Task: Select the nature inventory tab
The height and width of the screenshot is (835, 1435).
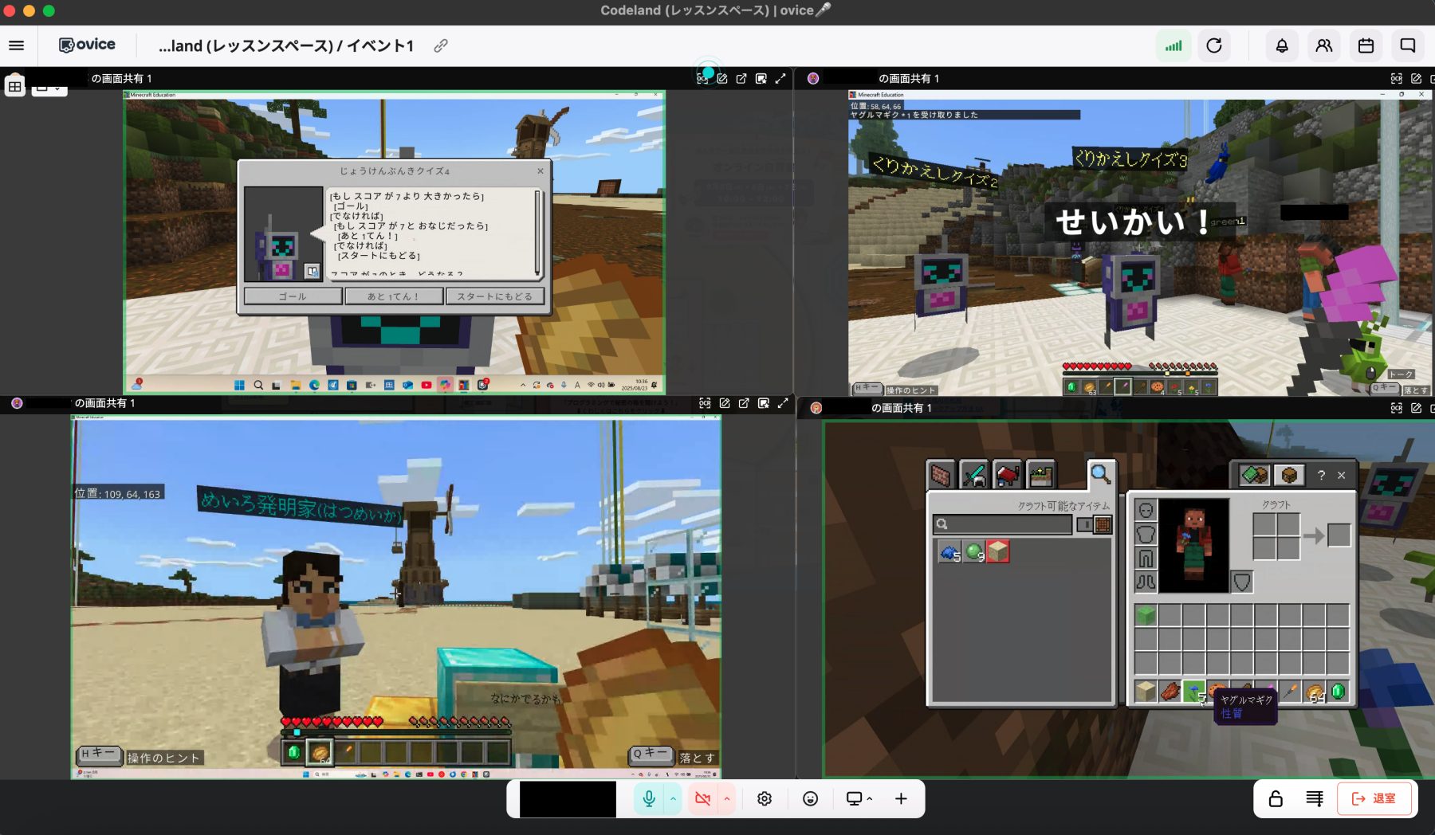Action: [x=1040, y=476]
